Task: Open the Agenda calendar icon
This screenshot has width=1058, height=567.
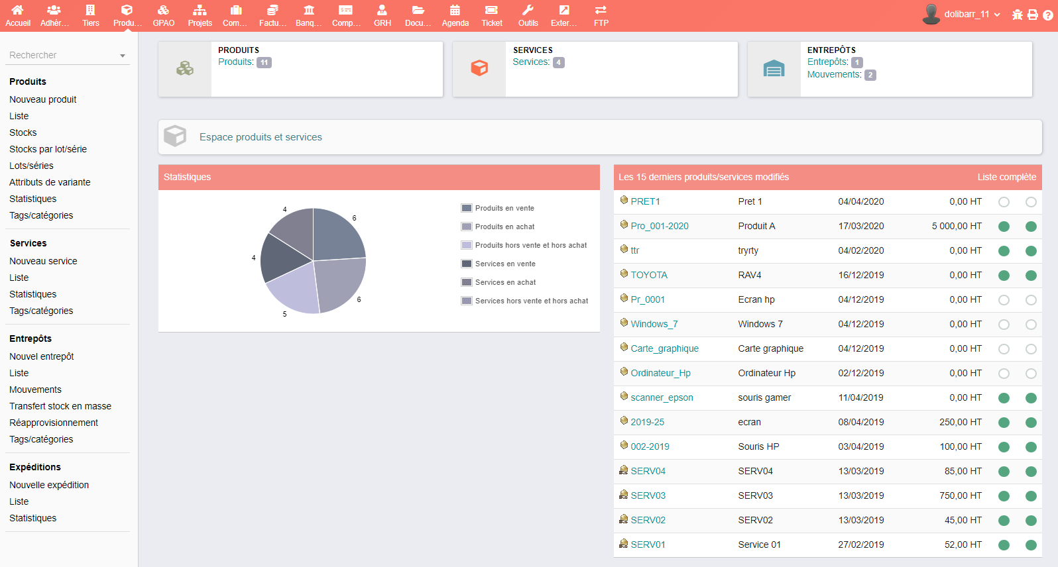Action: (x=455, y=10)
